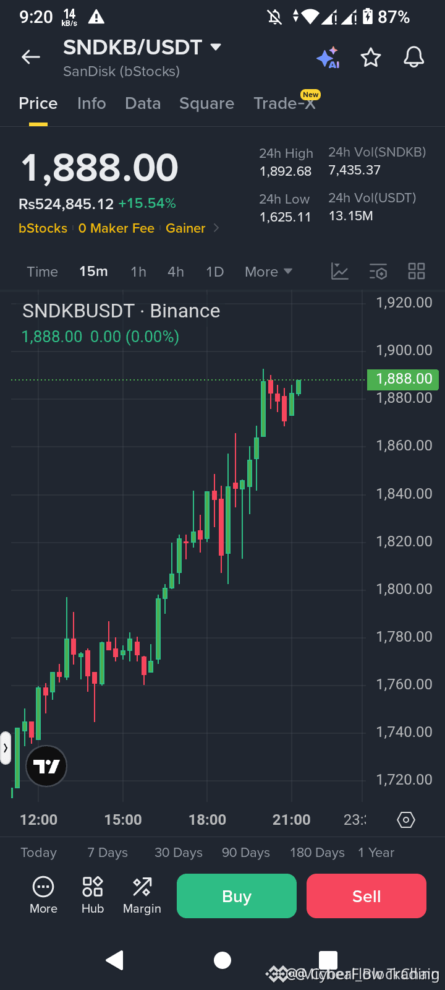Tap the red Sell button
The image size is (445, 990).
(367, 896)
